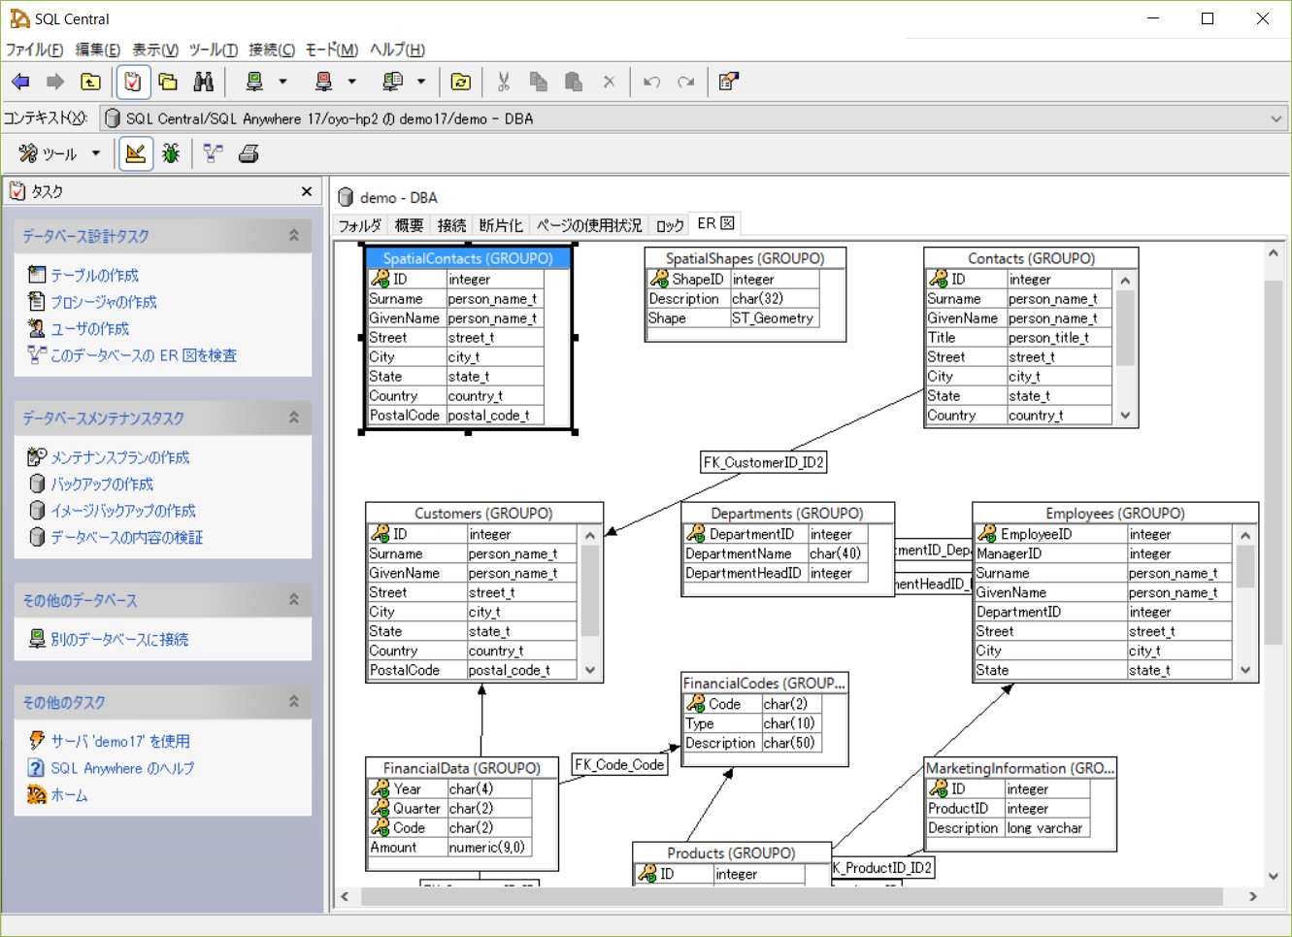
Task: Switch to the 概要 tab
Action: [x=409, y=225]
